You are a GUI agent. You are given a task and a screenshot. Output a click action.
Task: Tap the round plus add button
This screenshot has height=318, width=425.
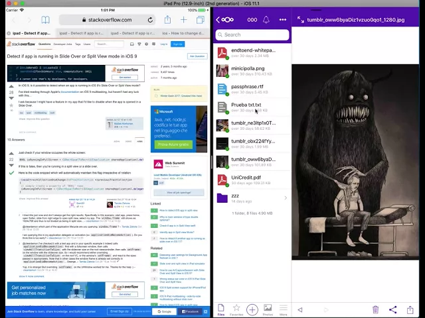252,309
